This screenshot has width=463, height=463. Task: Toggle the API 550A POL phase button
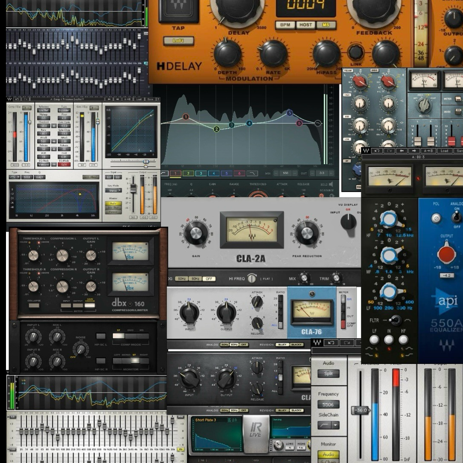click(436, 218)
